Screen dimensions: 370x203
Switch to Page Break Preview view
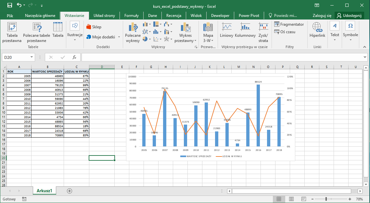tap(304, 199)
